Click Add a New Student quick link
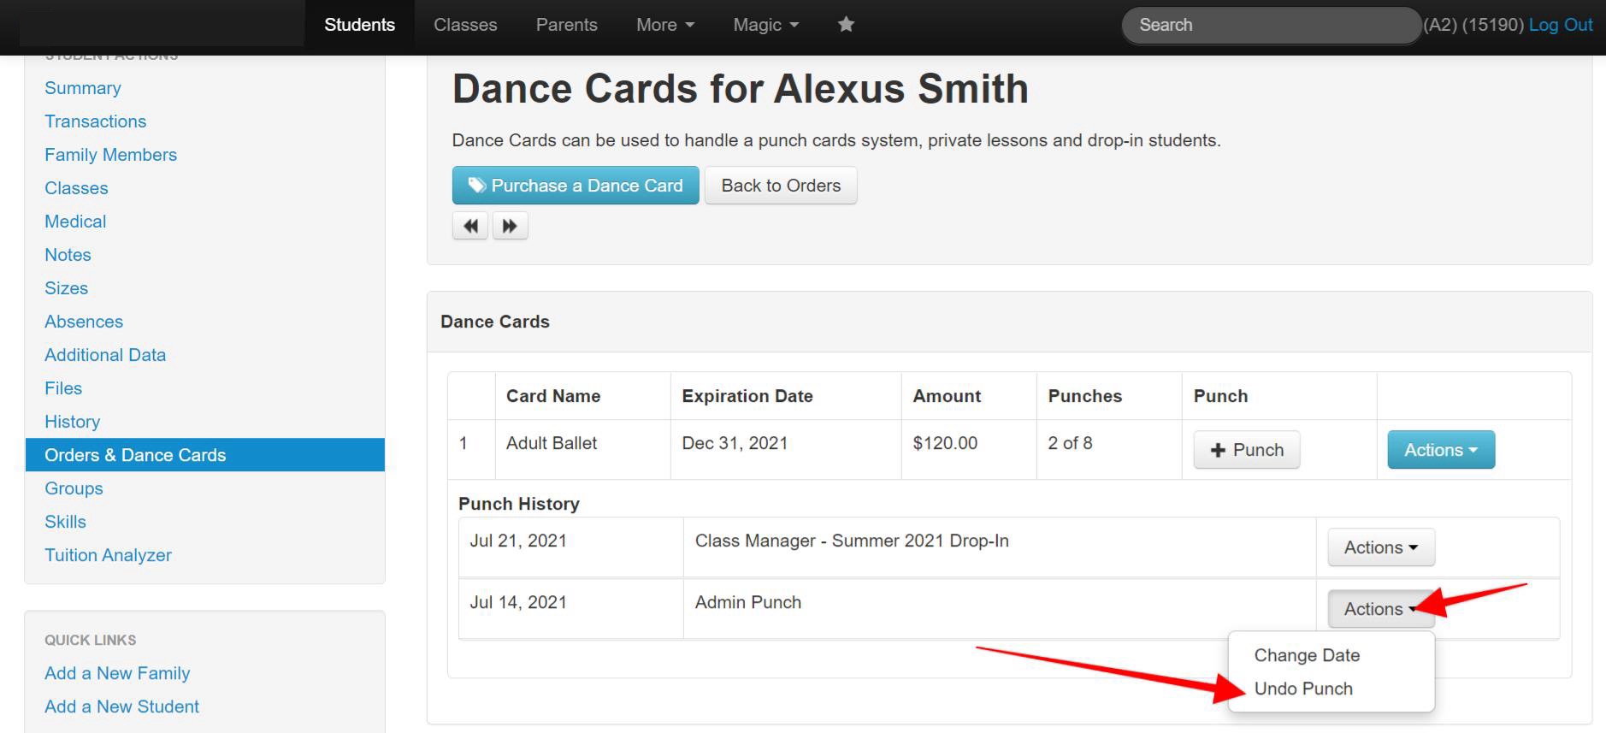 point(121,706)
